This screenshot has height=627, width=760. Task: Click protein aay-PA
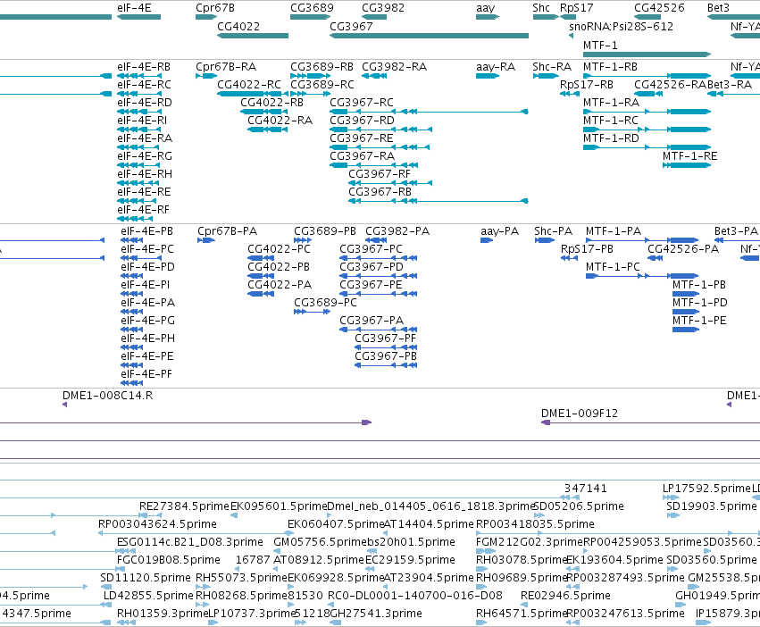coord(500,231)
